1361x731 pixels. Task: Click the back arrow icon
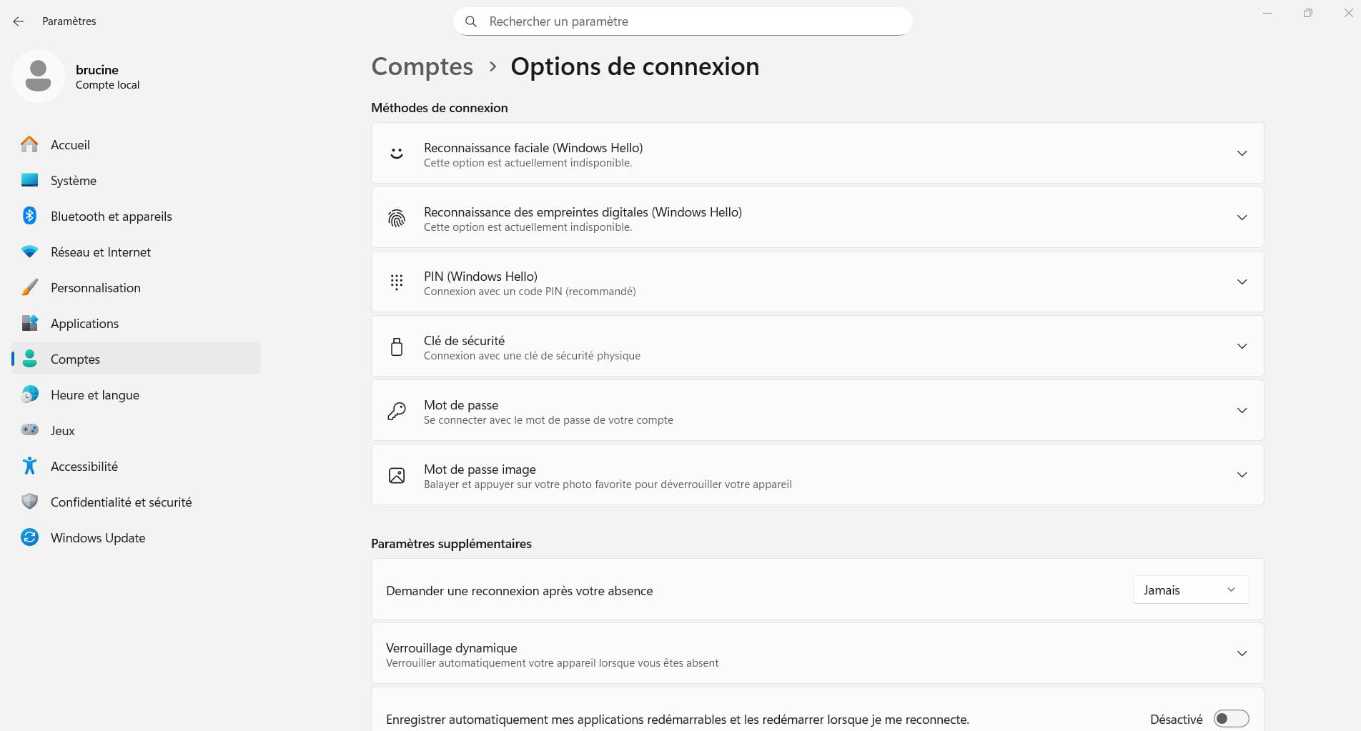[19, 21]
